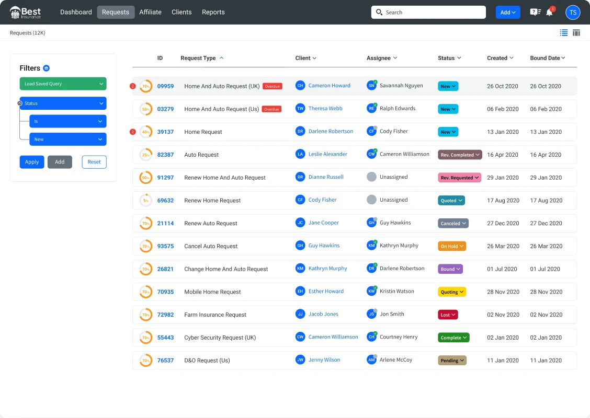
Task: Open the Canceled status dropdown
Action: (453, 223)
